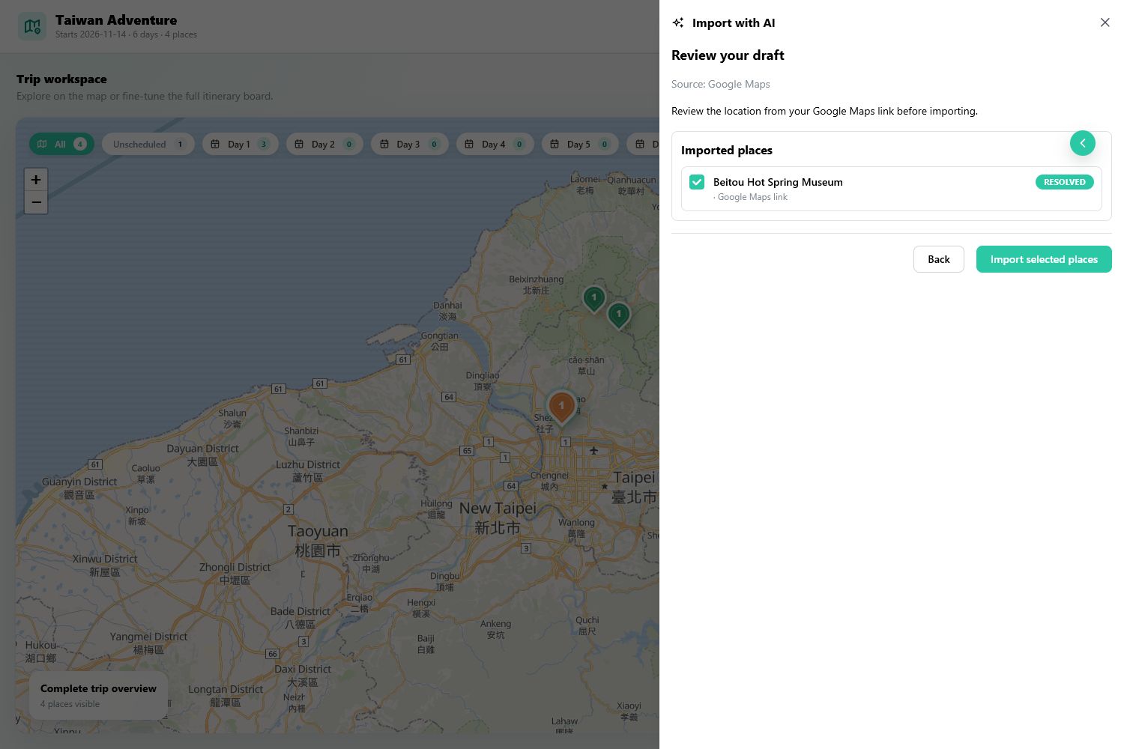Click Import selected places button
The height and width of the screenshot is (749, 1124).
pyautogui.click(x=1044, y=259)
